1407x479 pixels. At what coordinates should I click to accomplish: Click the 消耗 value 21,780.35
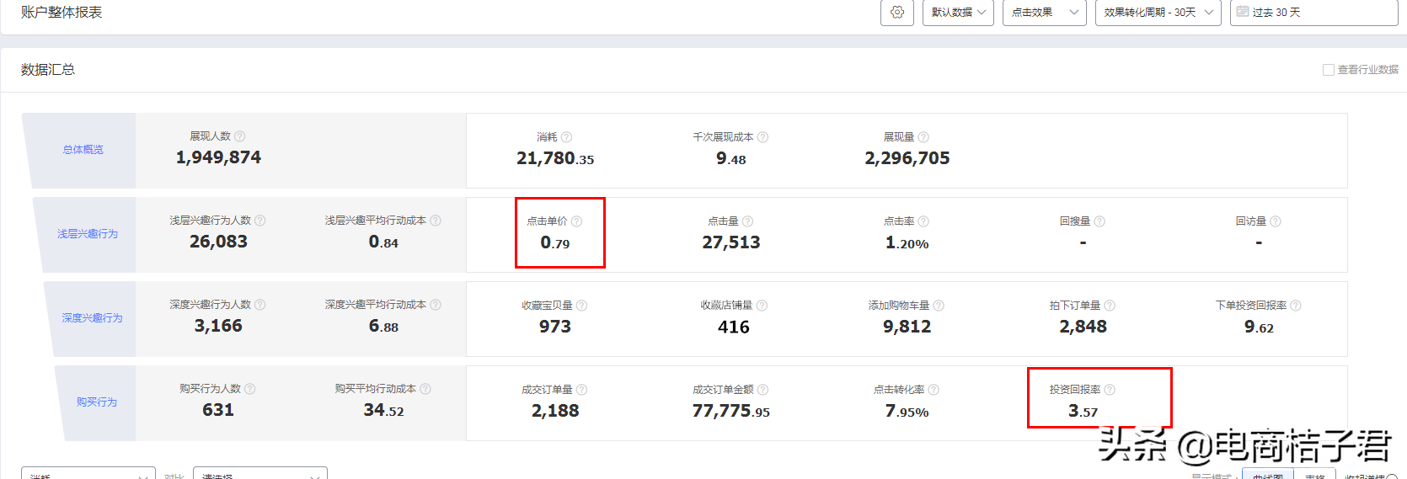point(555,158)
